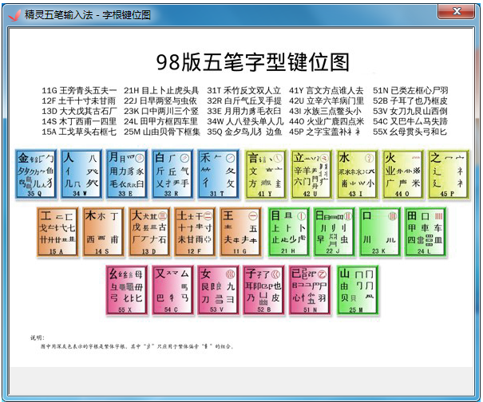Screen dimensions: 483x402
Task: Pick the 木 key card labeled 14 S
Action: coord(104,232)
